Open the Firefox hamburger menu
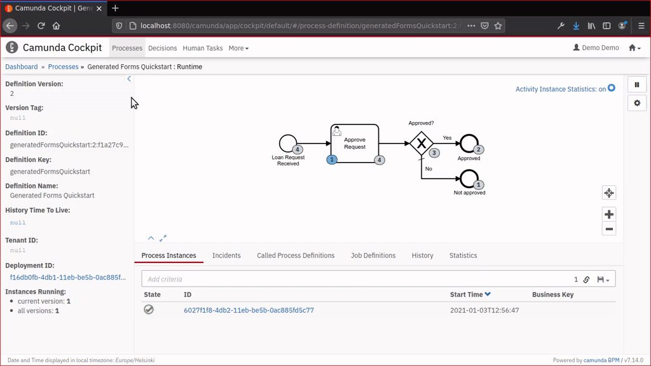Image resolution: width=651 pixels, height=366 pixels. 641,25
